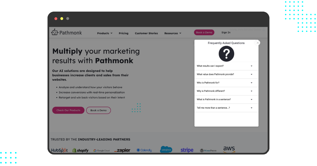Click the Pathmonk robot logo
This screenshot has width=317, height=166.
pos(55,32)
